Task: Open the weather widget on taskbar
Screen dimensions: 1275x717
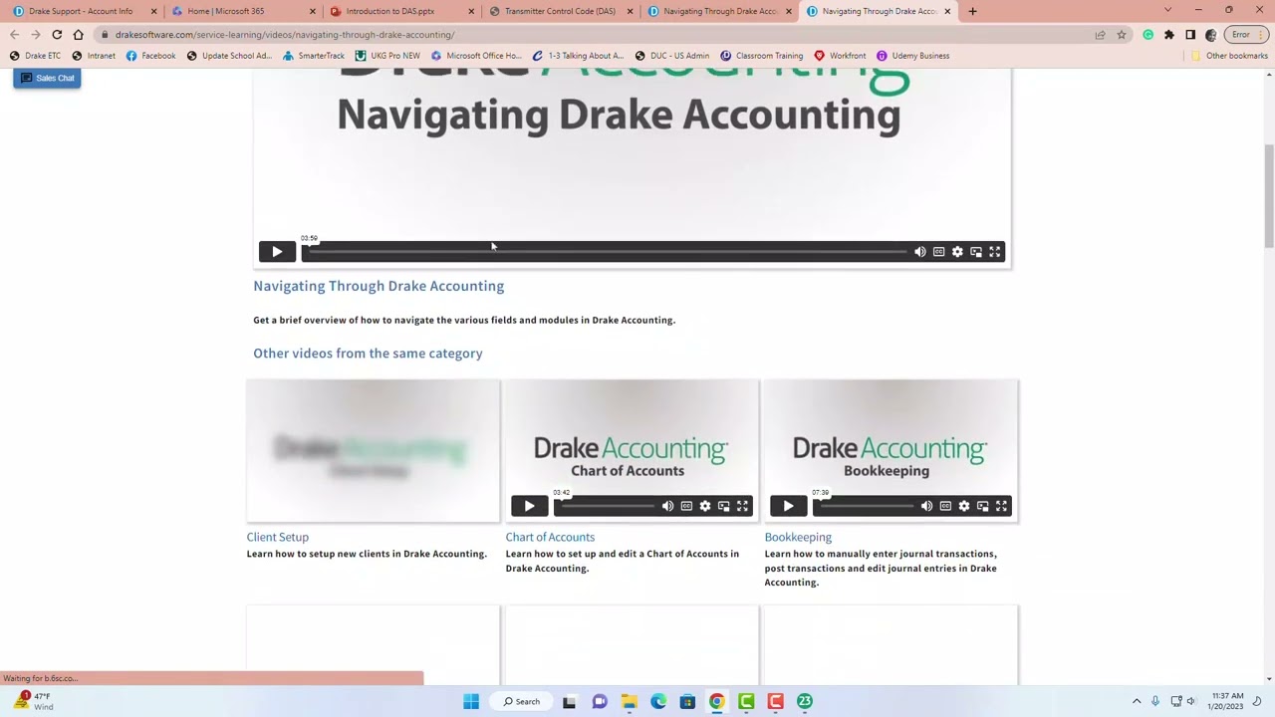Action: click(32, 701)
